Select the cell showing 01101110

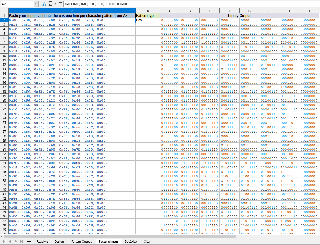[210, 91]
